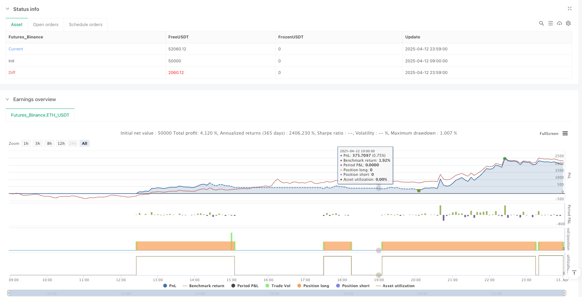Open the settings gear icon
Viewport: 582px width, 297px height.
tap(568, 23)
